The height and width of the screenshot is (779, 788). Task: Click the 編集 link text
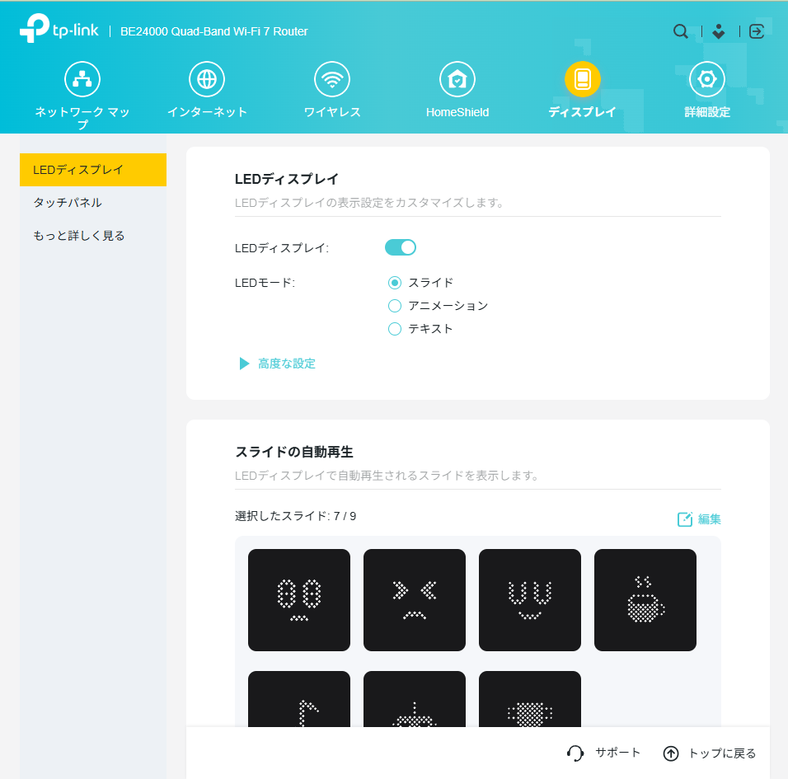pyautogui.click(x=709, y=519)
